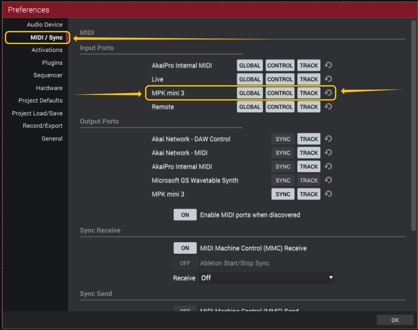The height and width of the screenshot is (330, 418).
Task: Toggle MIDI Machine Control (MMC) Receive
Action: (185, 248)
